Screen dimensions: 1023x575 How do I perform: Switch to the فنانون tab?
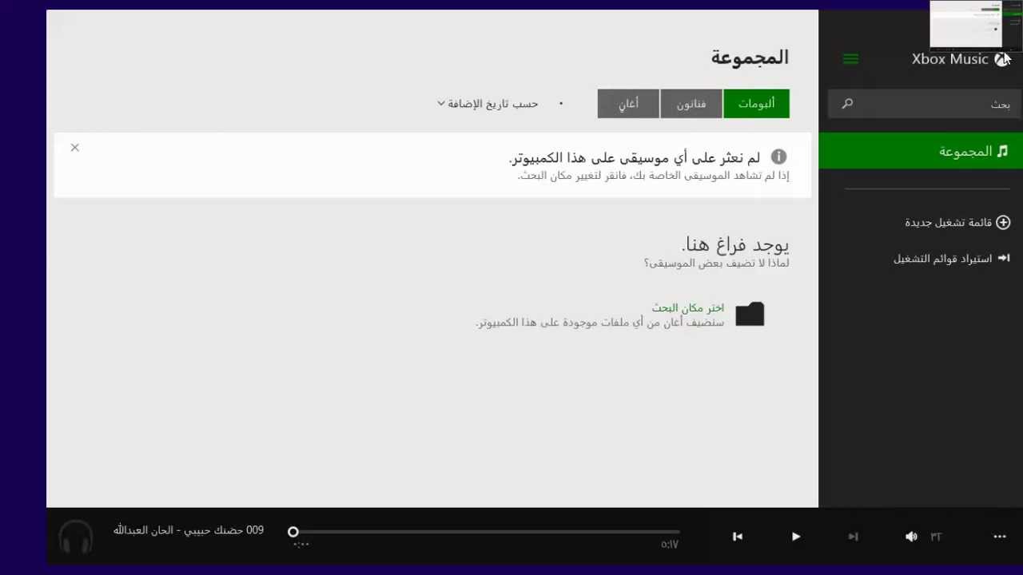pyautogui.click(x=691, y=104)
